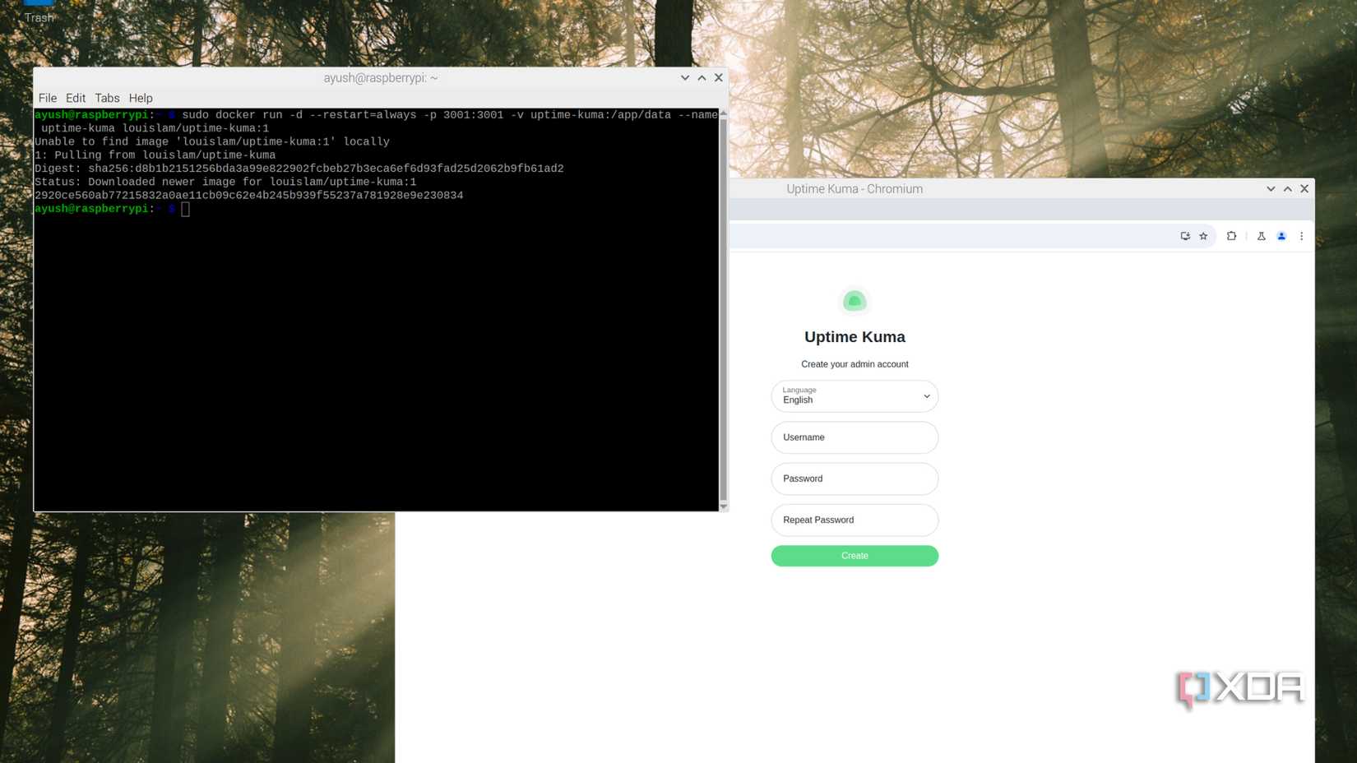Bookmark the Uptime Kuma page
The height and width of the screenshot is (763, 1357).
click(1203, 236)
